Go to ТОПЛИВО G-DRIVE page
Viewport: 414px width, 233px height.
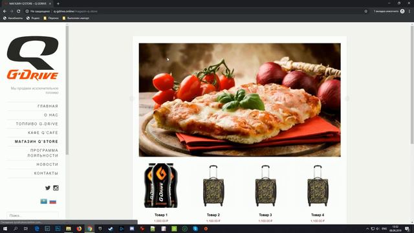click(x=37, y=124)
